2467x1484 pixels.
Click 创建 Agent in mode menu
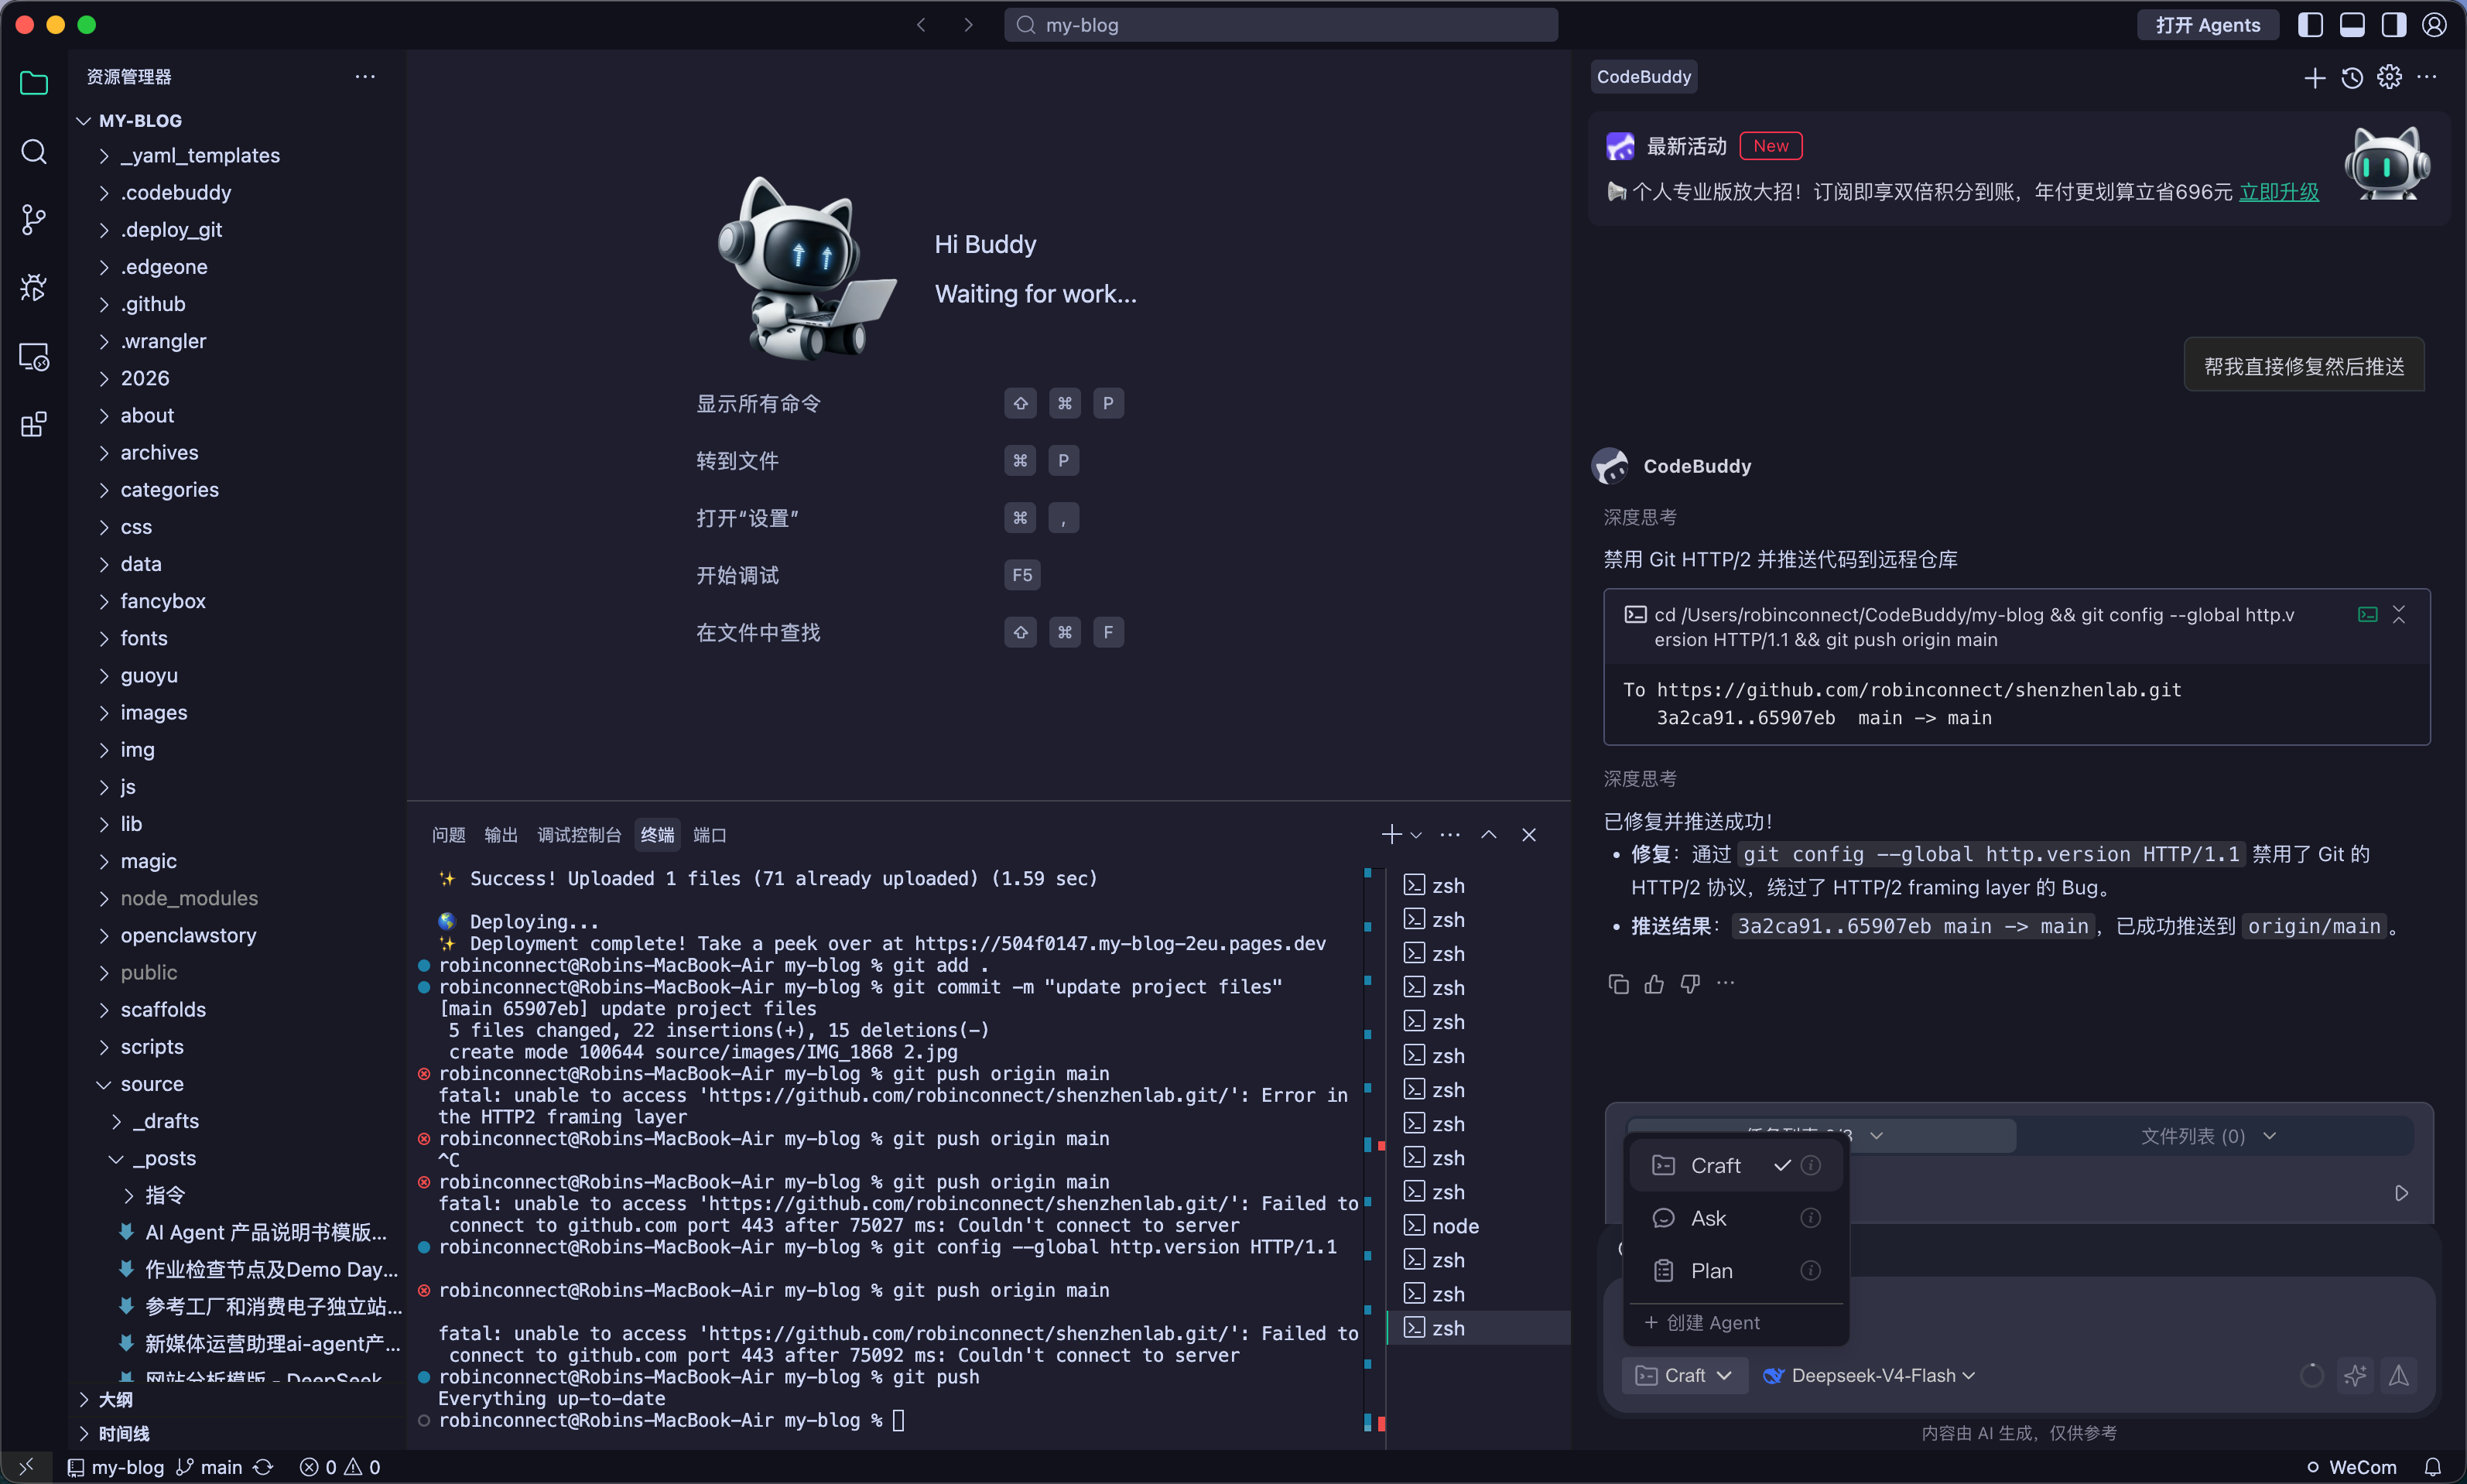[x=1702, y=1323]
